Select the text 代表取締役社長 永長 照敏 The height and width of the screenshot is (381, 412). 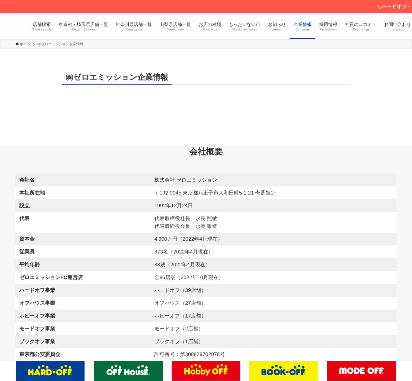tap(186, 219)
